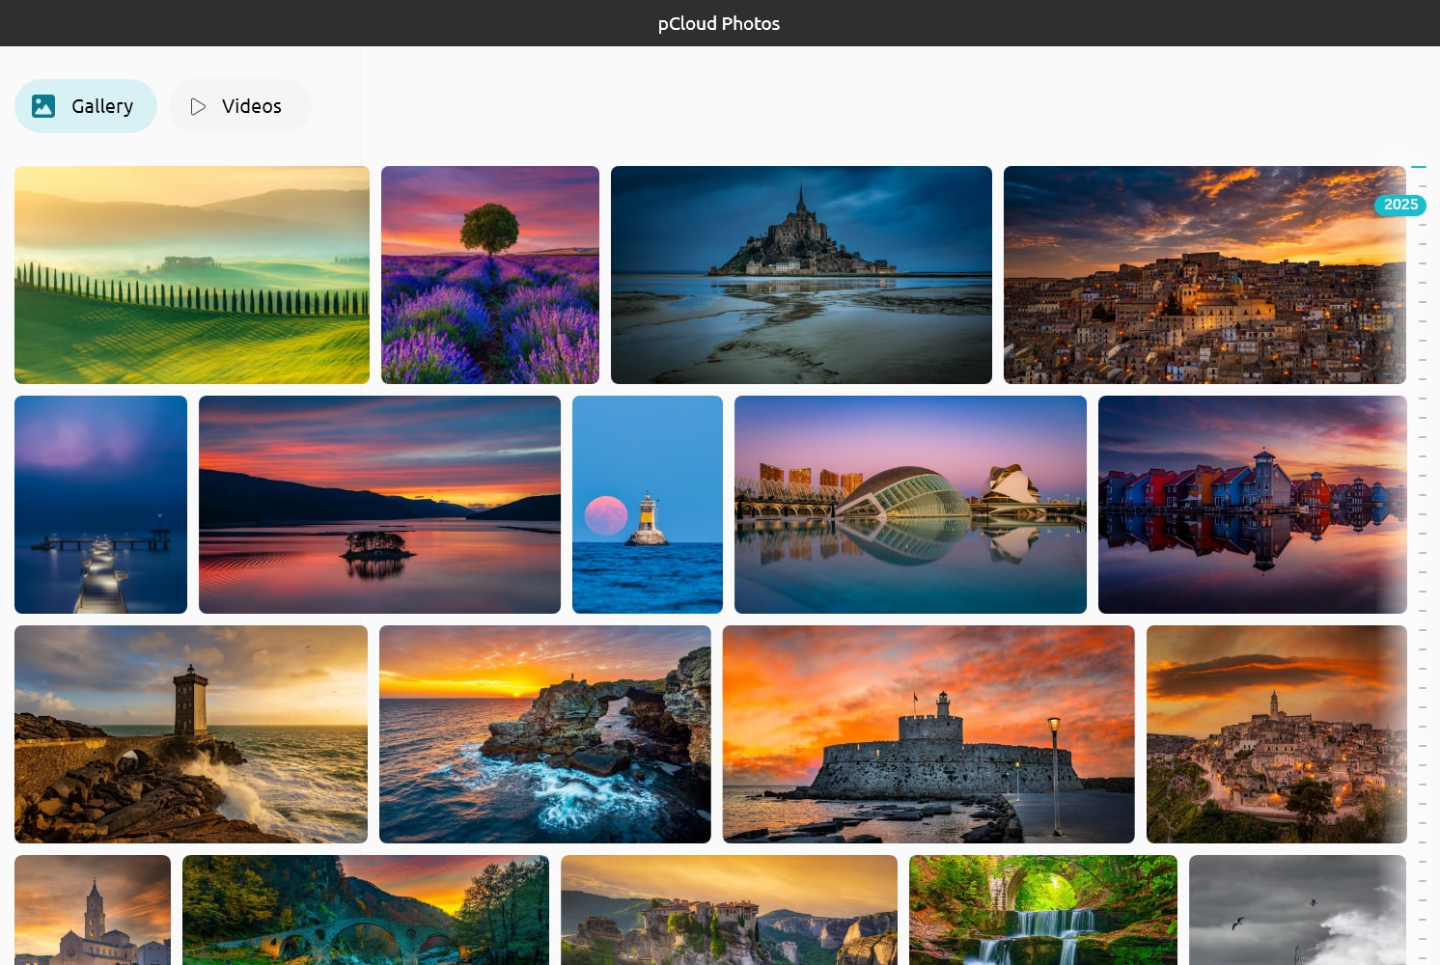View the red sunset lake island photo
This screenshot has height=965, width=1440.
(379, 505)
